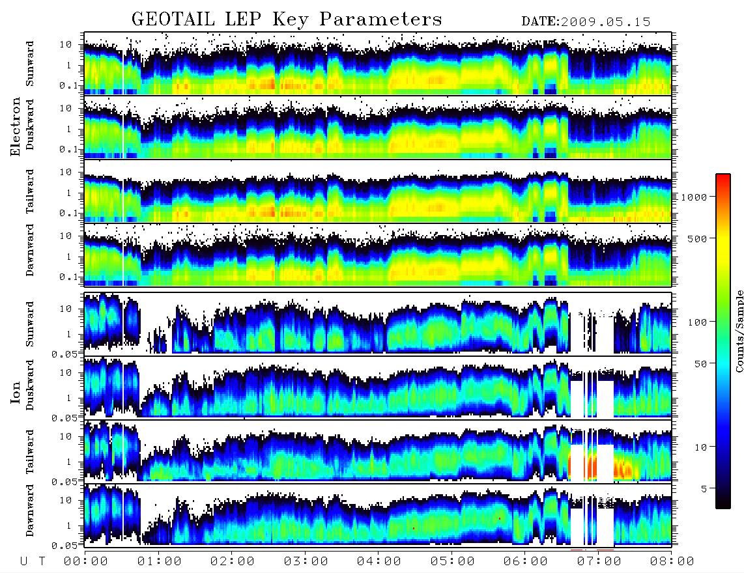Click inside the Ion Dawnward spectrogram panel
This screenshot has height=573, width=744.
(x=378, y=514)
